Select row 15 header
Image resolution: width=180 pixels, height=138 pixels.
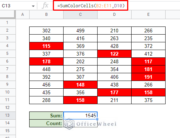coord(8,131)
